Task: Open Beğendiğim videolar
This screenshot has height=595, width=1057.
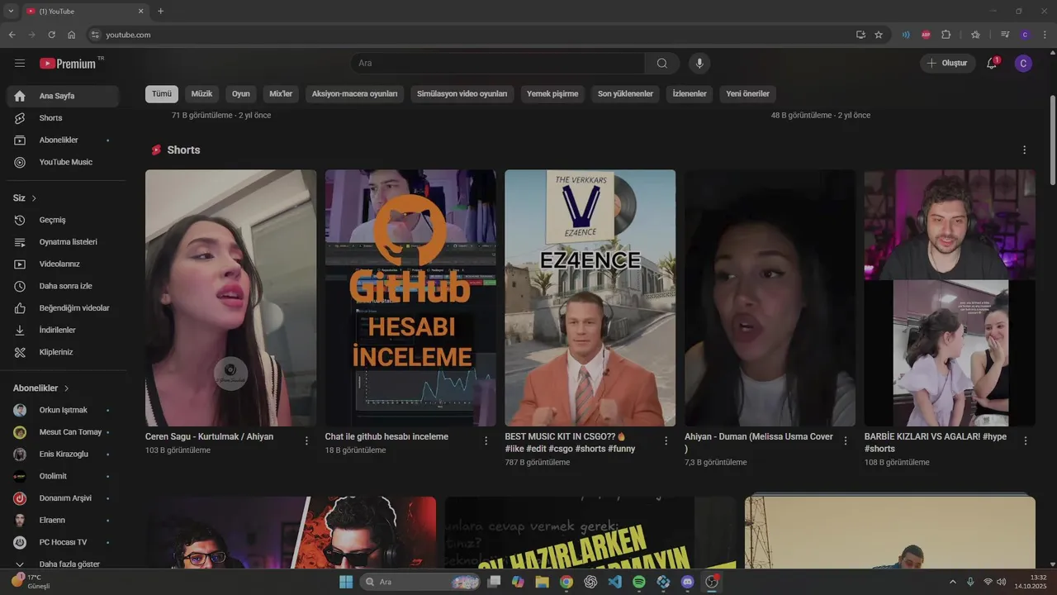Action: [64, 308]
